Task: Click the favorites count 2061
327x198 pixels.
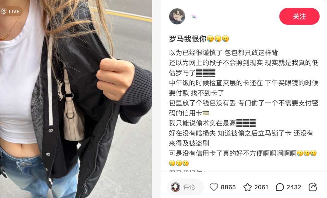Action: [x=261, y=187]
